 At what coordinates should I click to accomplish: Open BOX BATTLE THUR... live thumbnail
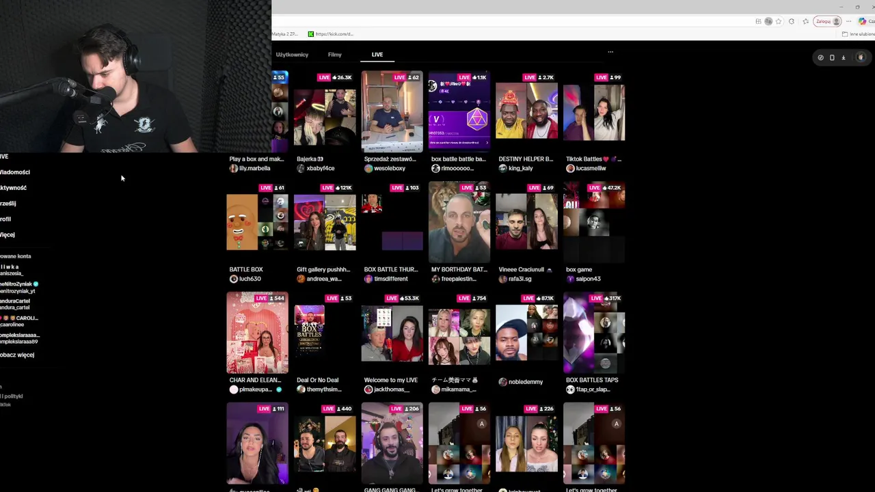tap(392, 223)
